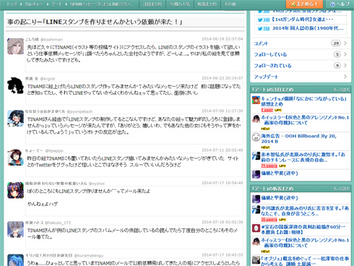Click timestamp 2014-06-19 22:37:04
354x266 pixels.
[223, 39]
